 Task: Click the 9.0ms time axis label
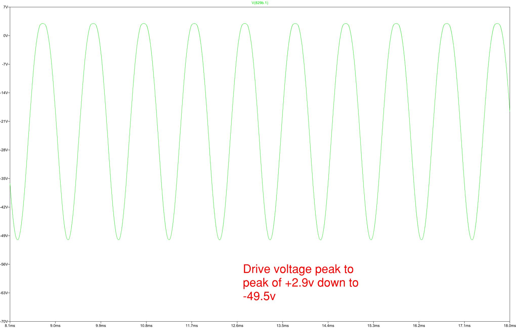(x=55, y=326)
